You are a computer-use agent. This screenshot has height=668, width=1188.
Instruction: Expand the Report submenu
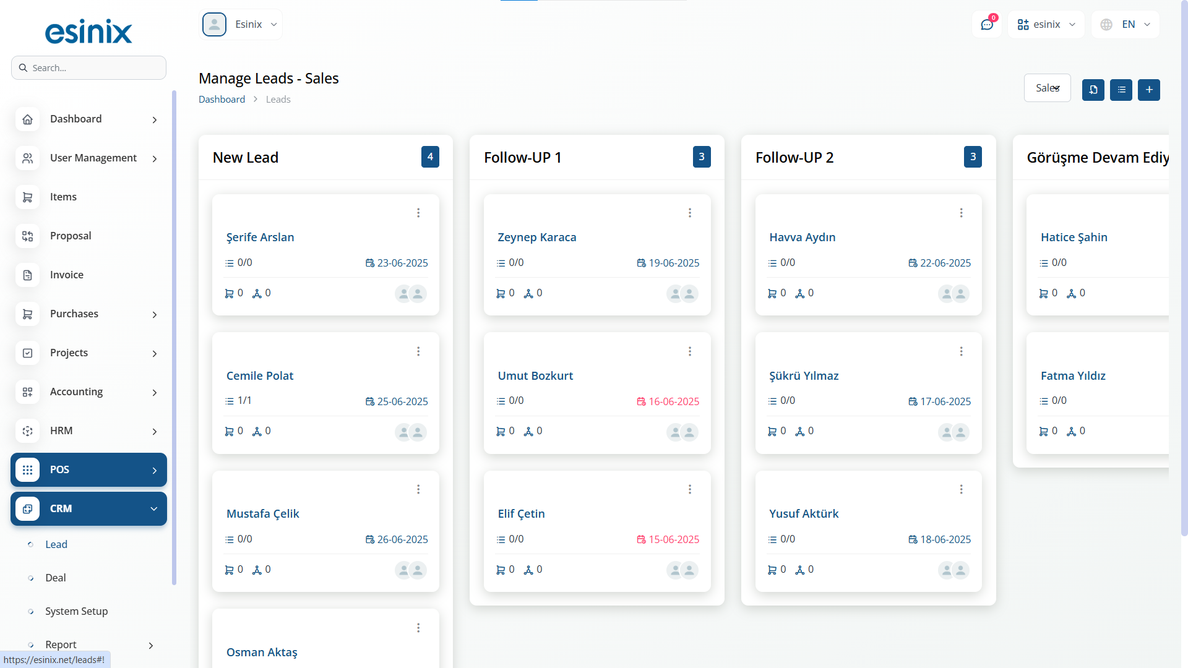click(151, 646)
